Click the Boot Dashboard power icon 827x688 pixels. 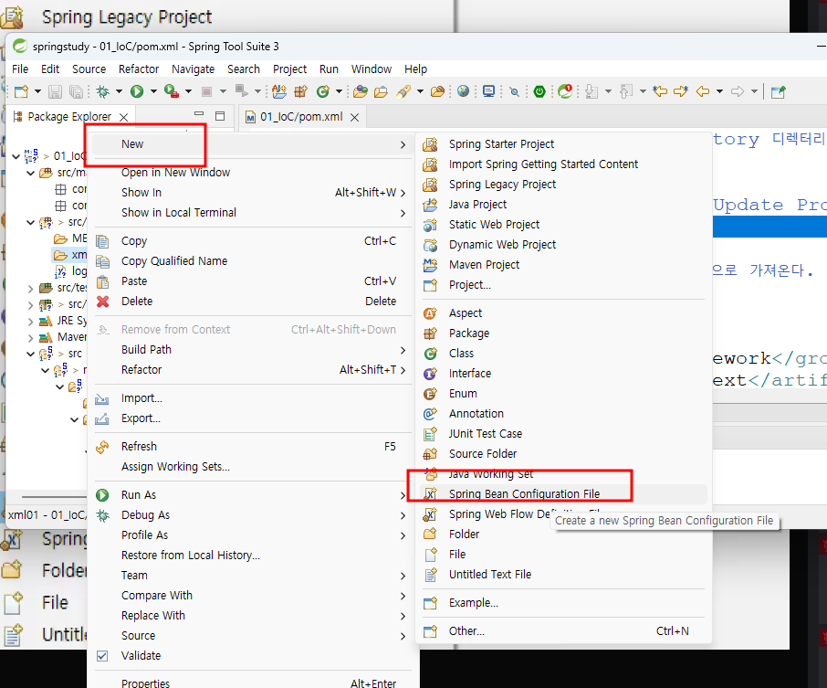tap(539, 92)
